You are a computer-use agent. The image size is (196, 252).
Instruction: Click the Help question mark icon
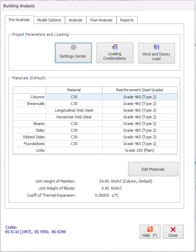(x=150, y=230)
